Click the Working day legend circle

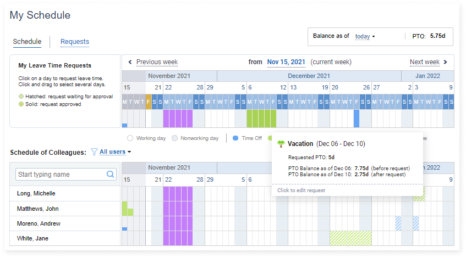[x=130, y=138]
